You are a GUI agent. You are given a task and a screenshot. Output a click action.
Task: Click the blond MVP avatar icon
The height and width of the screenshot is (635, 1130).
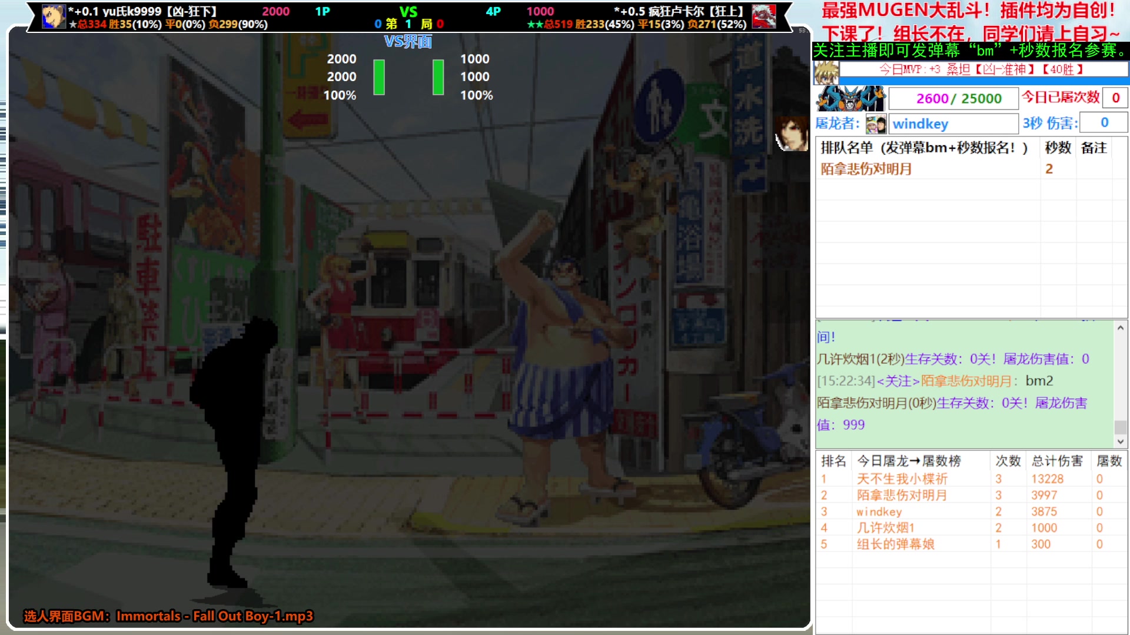tap(826, 73)
